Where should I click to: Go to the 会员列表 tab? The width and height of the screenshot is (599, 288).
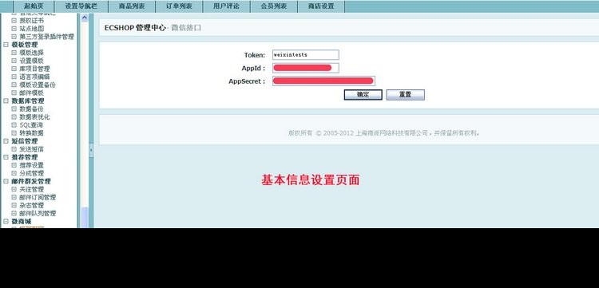pos(274,6)
